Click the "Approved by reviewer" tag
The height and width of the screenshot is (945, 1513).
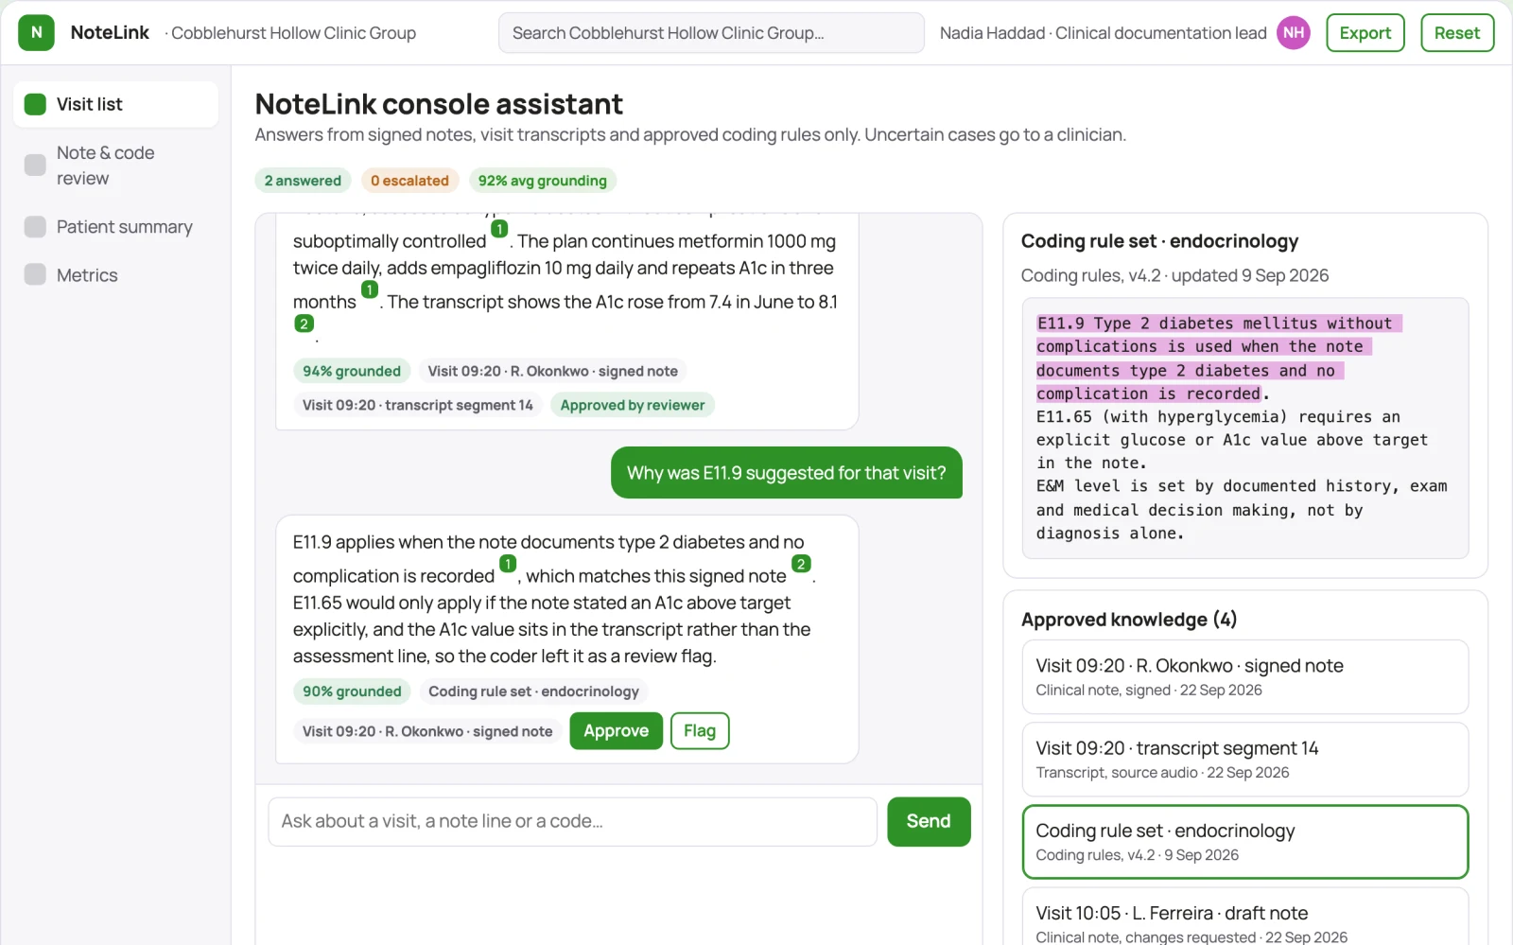[633, 405]
